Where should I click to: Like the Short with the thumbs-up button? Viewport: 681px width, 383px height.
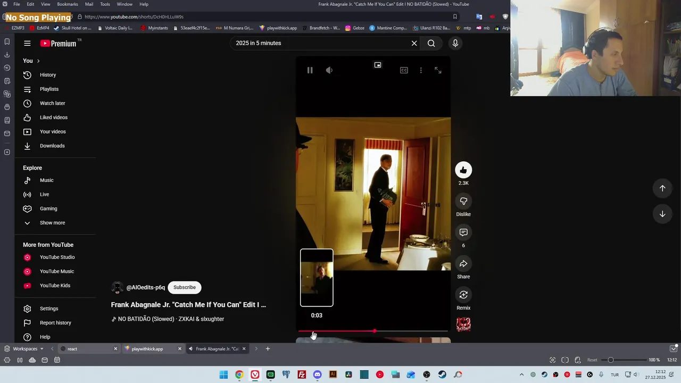coord(463,170)
